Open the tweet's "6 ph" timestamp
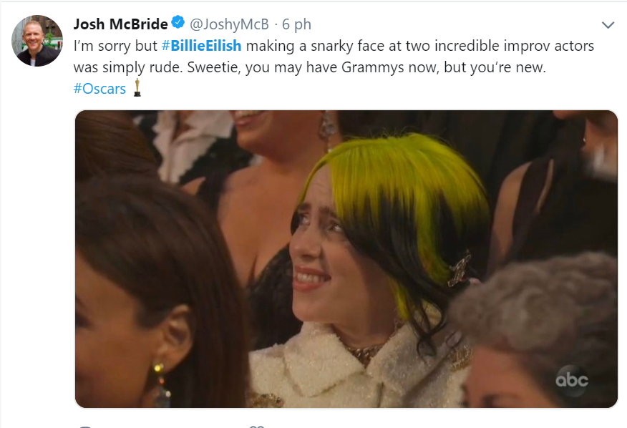The image size is (627, 428). 296,24
